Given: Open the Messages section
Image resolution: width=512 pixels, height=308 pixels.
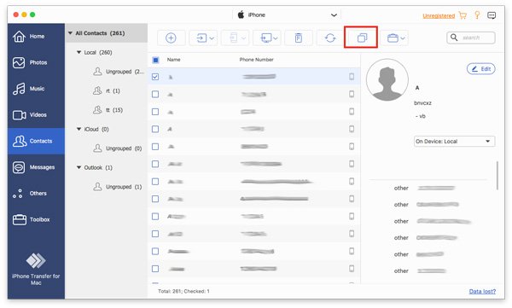Looking at the screenshot, I should 36,167.
